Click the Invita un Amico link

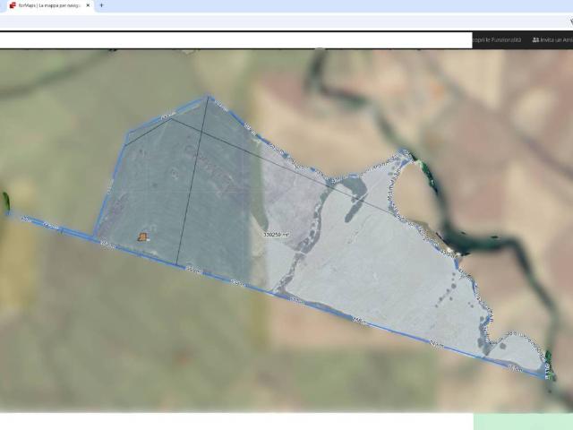coord(555,40)
